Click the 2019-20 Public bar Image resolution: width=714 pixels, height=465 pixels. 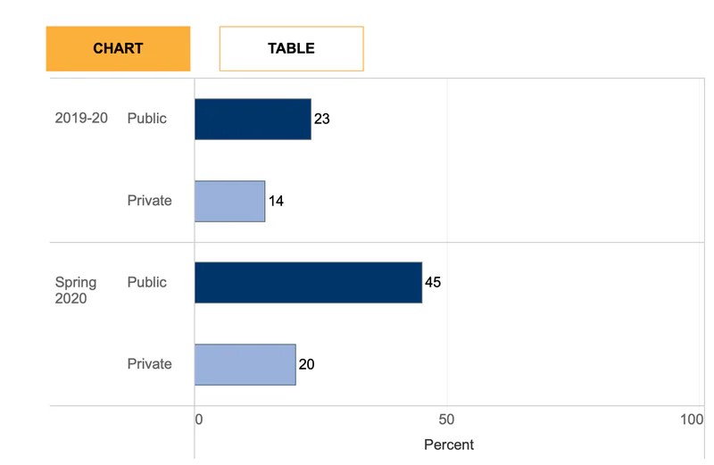click(253, 120)
